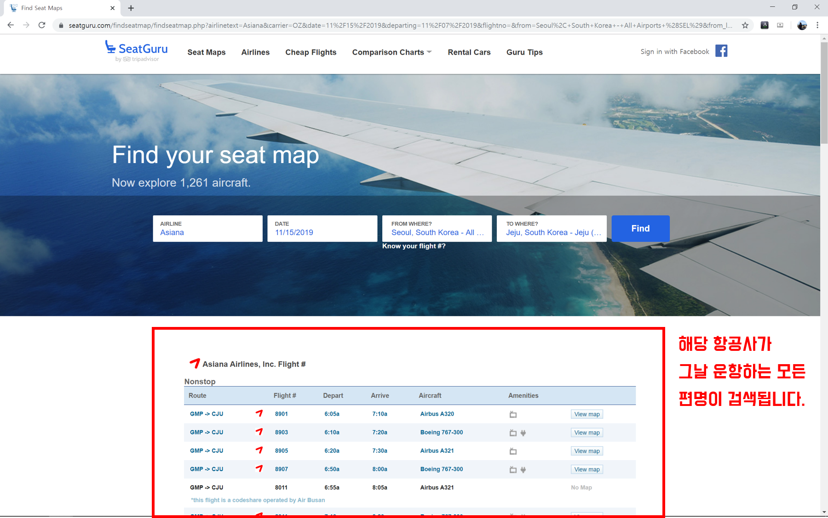
Task: Click power outlet icon for flight 8907
Action: [523, 469]
